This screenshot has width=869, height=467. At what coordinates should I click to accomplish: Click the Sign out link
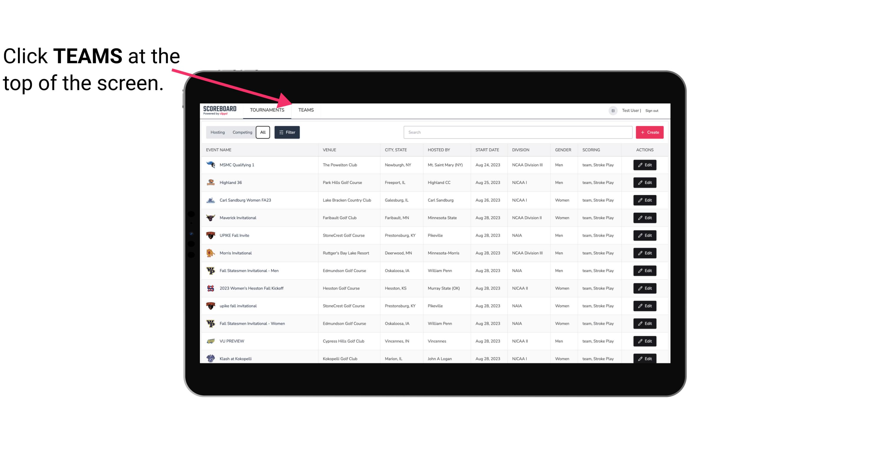coord(652,110)
